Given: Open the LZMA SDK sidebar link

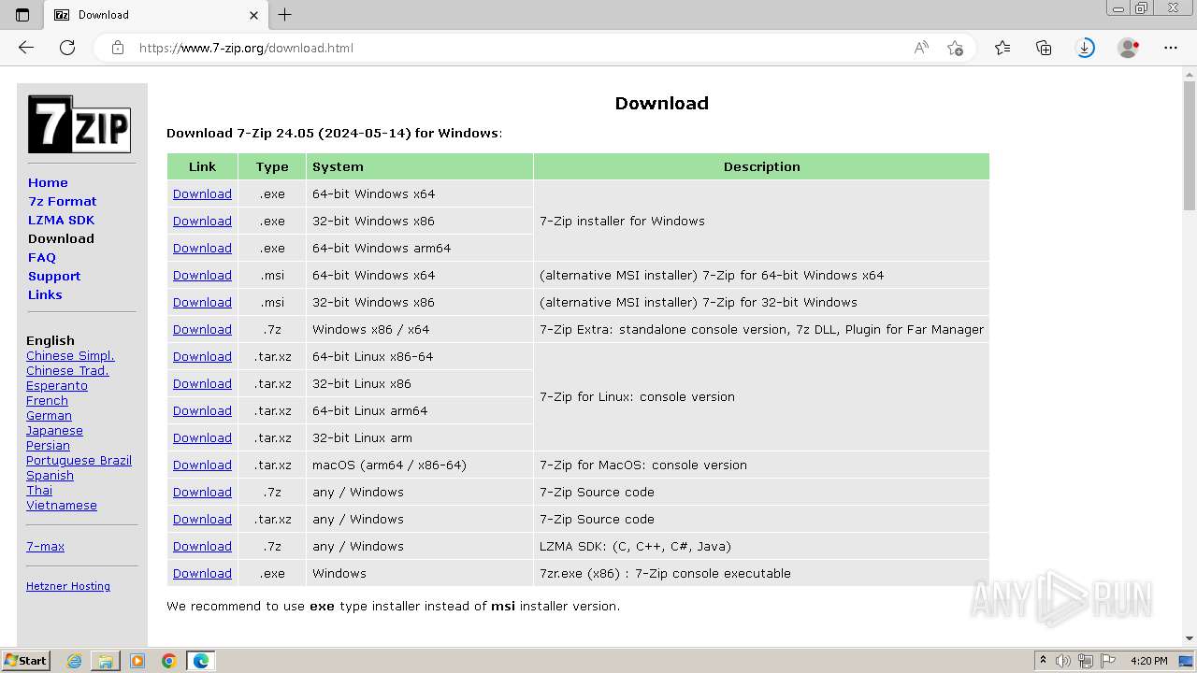Looking at the screenshot, I should point(61,220).
